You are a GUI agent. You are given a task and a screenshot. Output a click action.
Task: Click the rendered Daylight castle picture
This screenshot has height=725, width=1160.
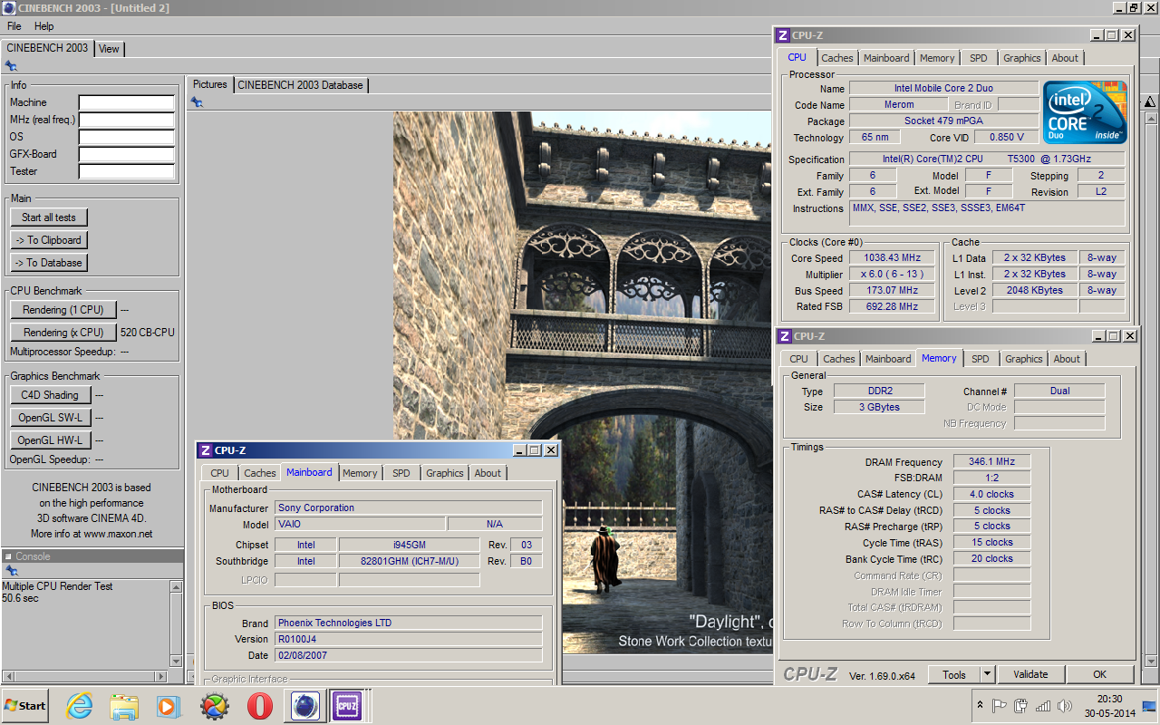(582, 382)
